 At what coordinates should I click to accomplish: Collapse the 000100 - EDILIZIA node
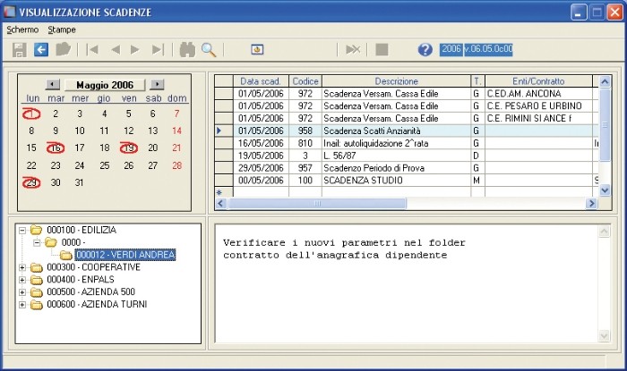pos(22,230)
